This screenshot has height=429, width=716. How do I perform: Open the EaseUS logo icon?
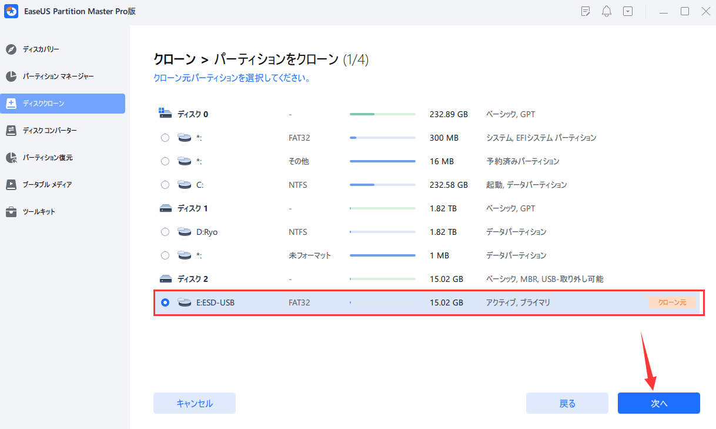(11, 11)
